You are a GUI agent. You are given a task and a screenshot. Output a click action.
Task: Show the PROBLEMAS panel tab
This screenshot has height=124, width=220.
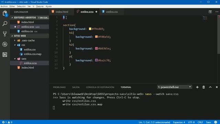click(x=59, y=87)
